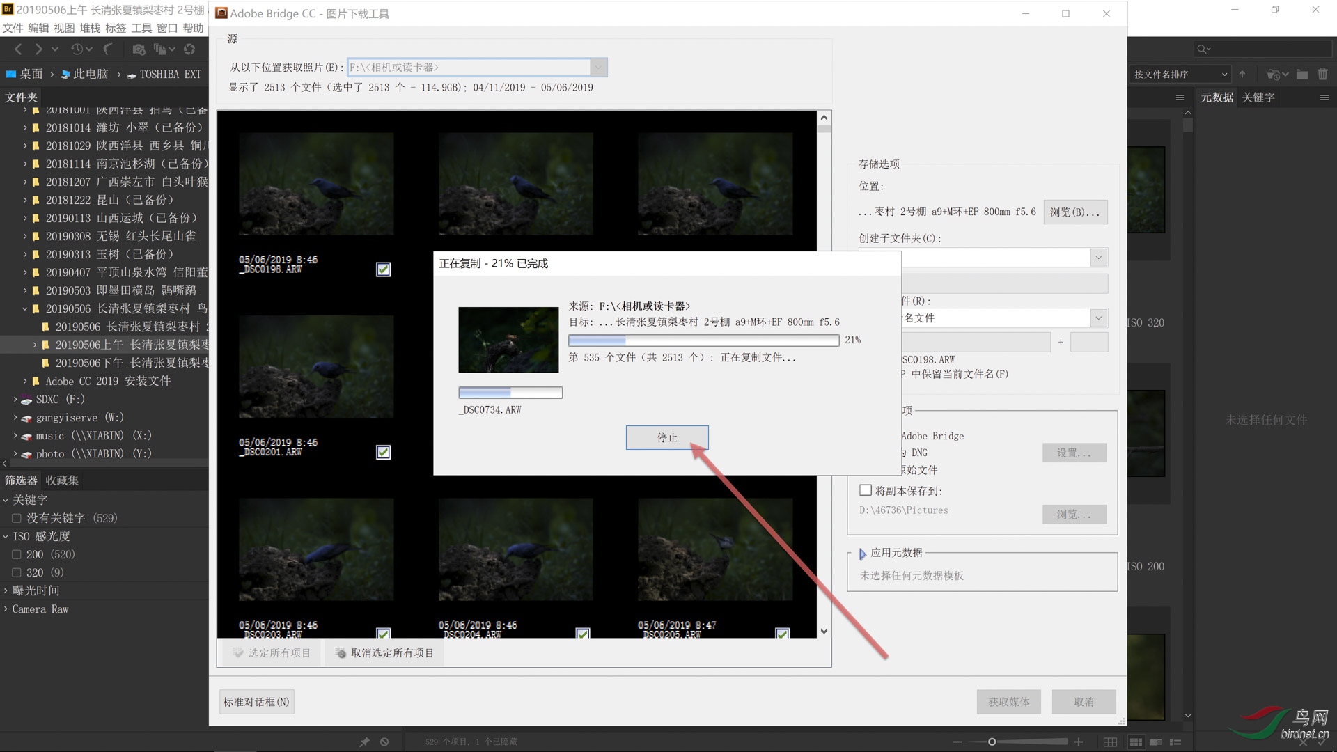Click the 浏览(B)... location button
This screenshot has height=752, width=1337.
1074,212
